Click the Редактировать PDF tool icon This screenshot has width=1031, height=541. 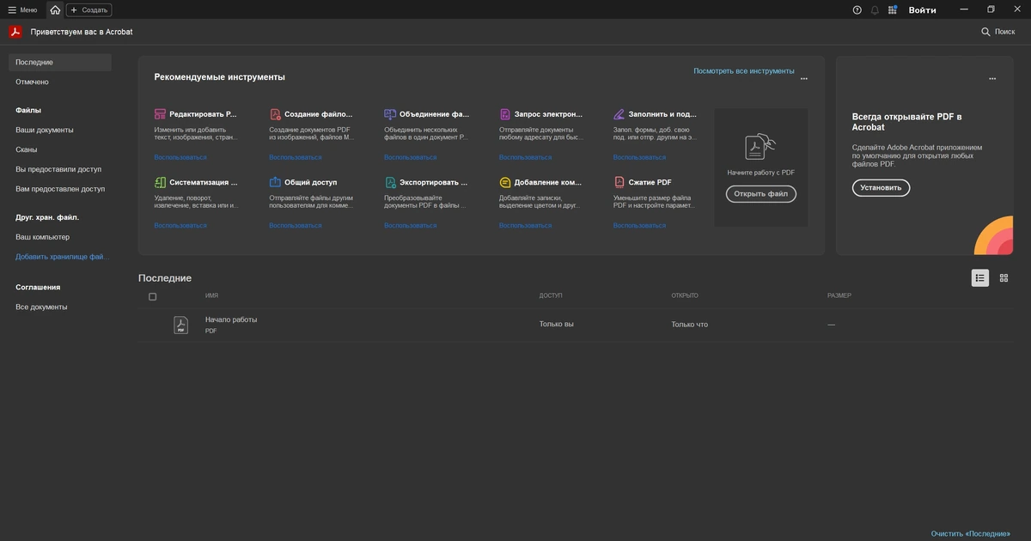tap(160, 113)
